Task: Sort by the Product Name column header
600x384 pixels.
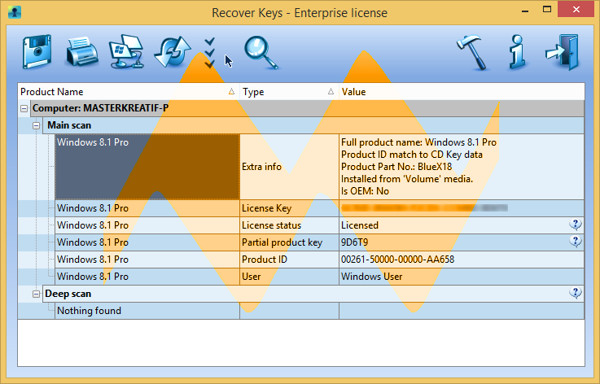Action: [x=129, y=92]
